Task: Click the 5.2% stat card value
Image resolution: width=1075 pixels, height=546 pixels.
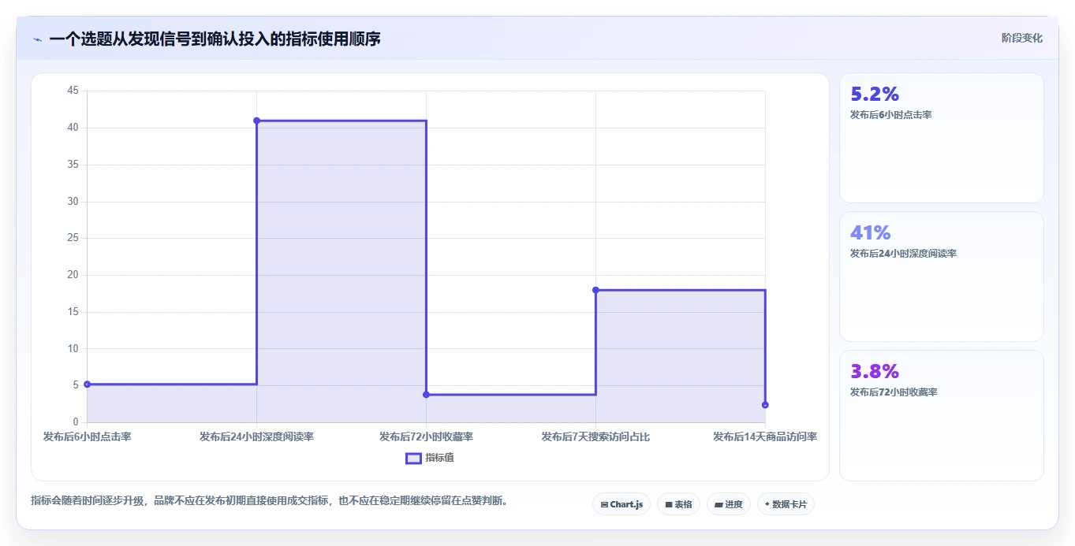Action: (875, 95)
